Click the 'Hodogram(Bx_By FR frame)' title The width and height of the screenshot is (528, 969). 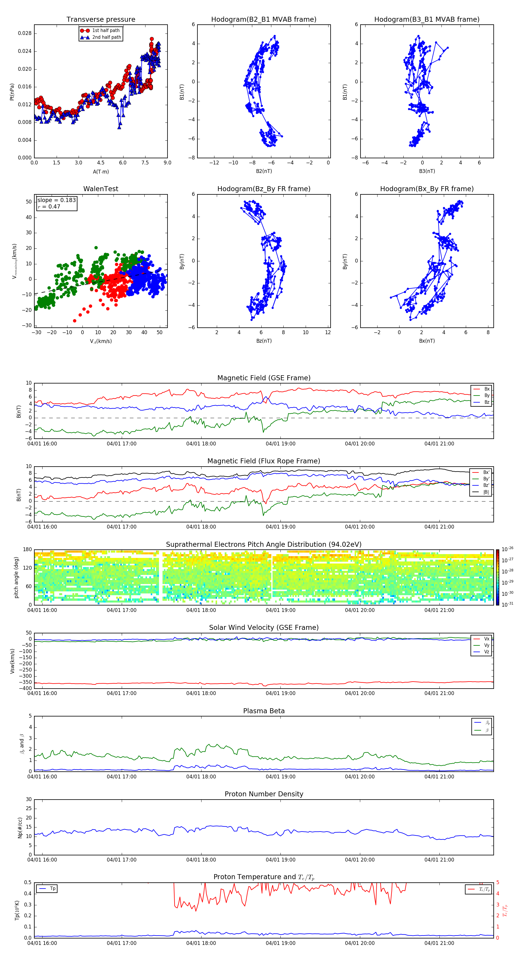pos(427,189)
